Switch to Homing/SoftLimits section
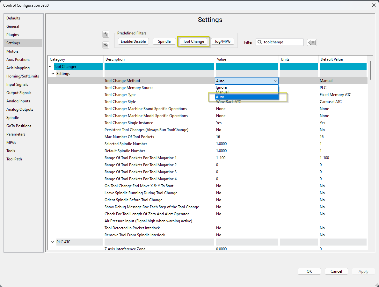The image size is (379, 287). coord(23,76)
